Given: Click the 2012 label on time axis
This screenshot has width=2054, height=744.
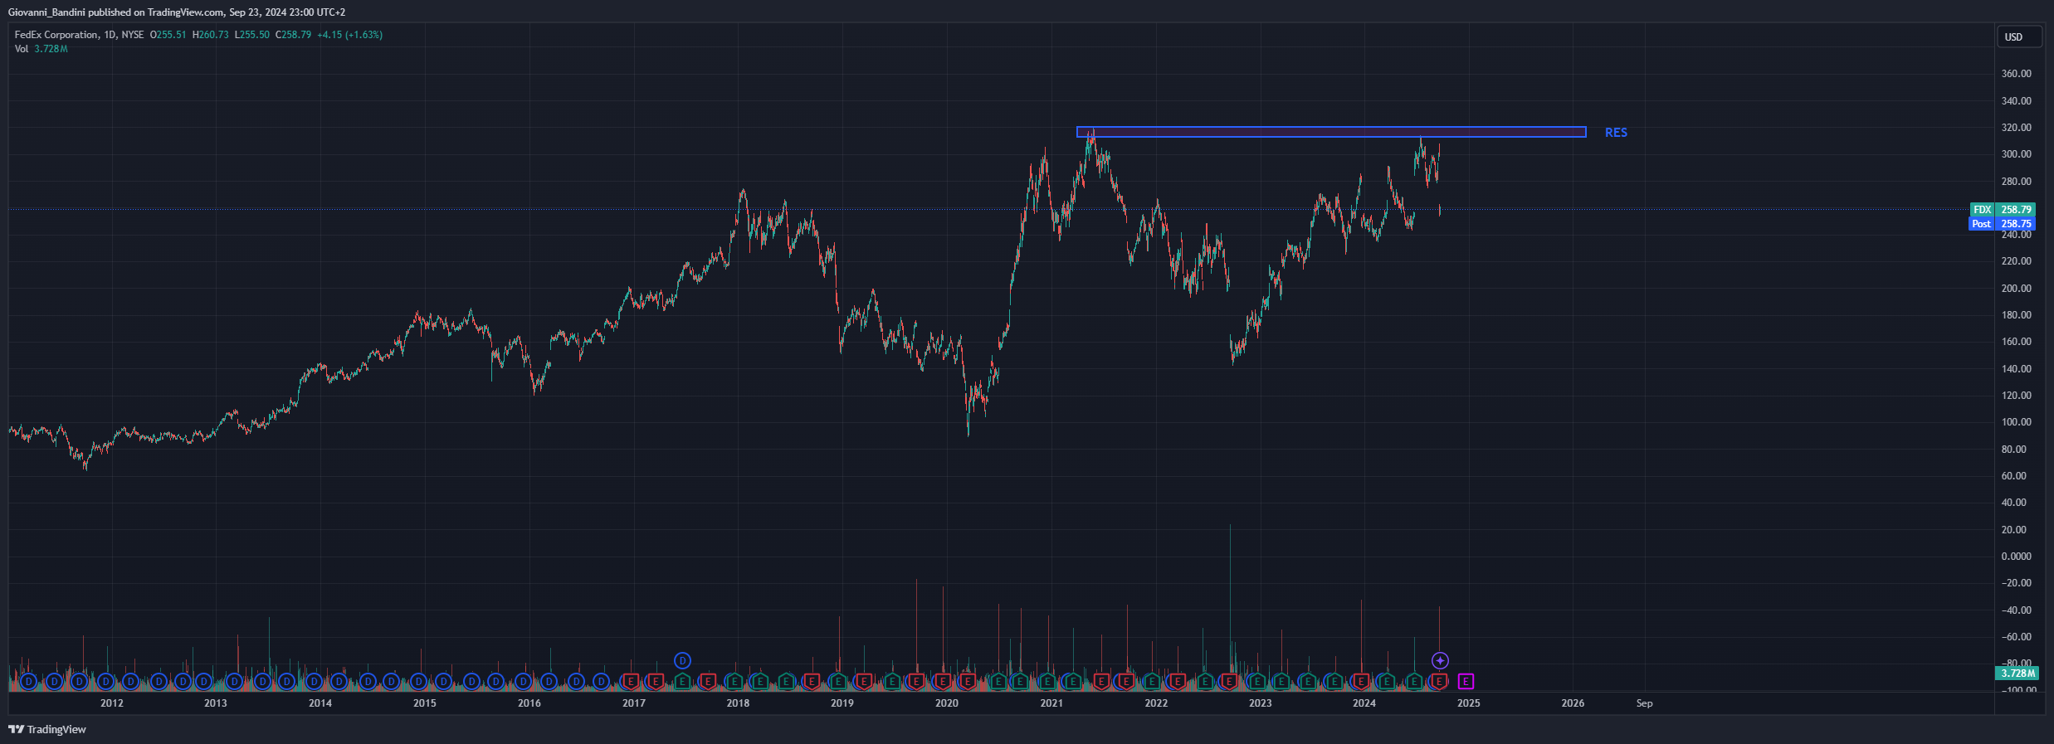Looking at the screenshot, I should click(112, 703).
